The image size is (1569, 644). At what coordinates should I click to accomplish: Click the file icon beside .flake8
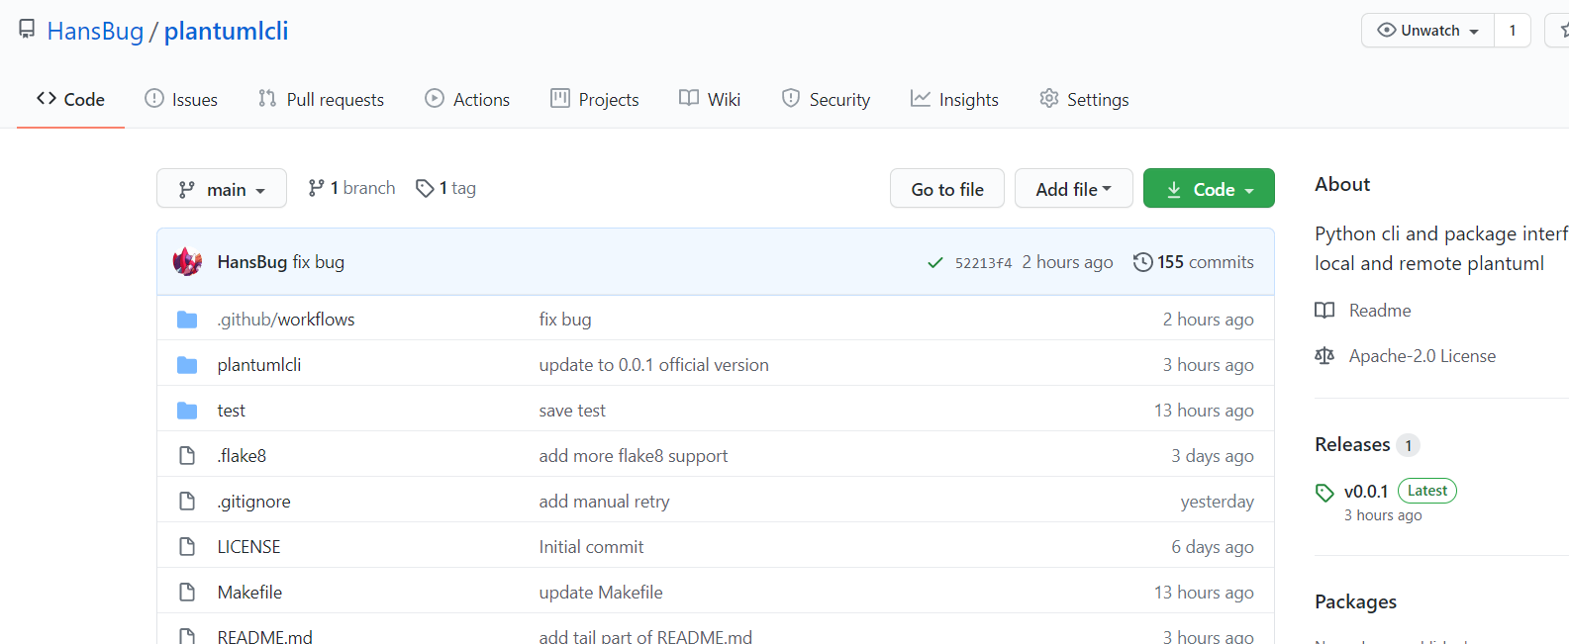tap(187, 456)
